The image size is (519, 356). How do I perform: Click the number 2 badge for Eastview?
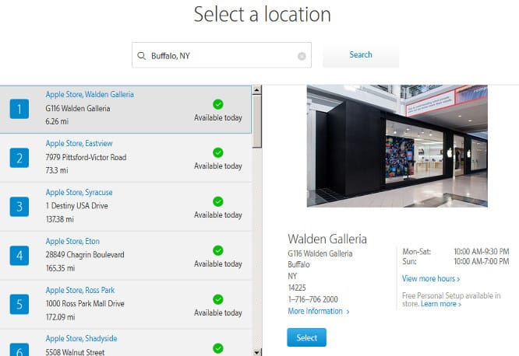pos(20,158)
